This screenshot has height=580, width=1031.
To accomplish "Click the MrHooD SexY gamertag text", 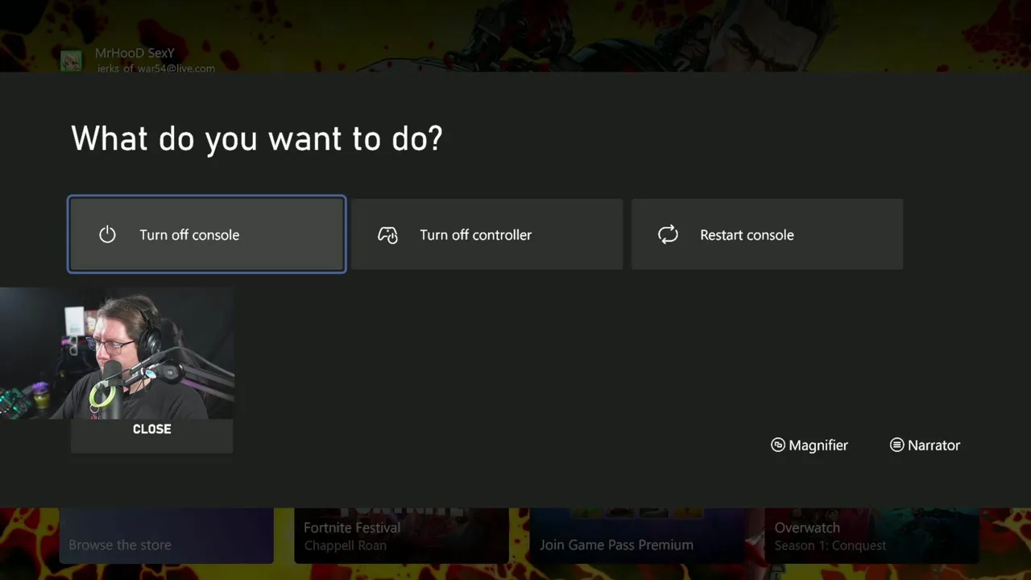I will click(135, 53).
